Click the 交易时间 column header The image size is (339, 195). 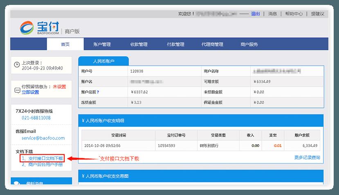(x=119, y=135)
